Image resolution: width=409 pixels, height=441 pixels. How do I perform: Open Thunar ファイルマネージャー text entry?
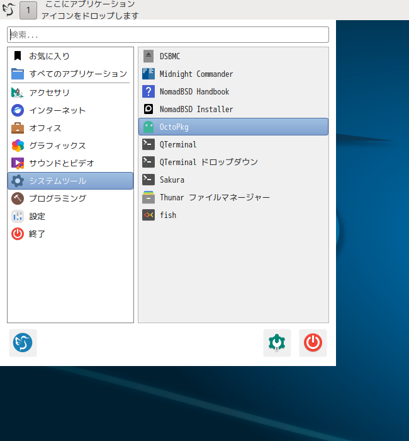[x=215, y=197]
